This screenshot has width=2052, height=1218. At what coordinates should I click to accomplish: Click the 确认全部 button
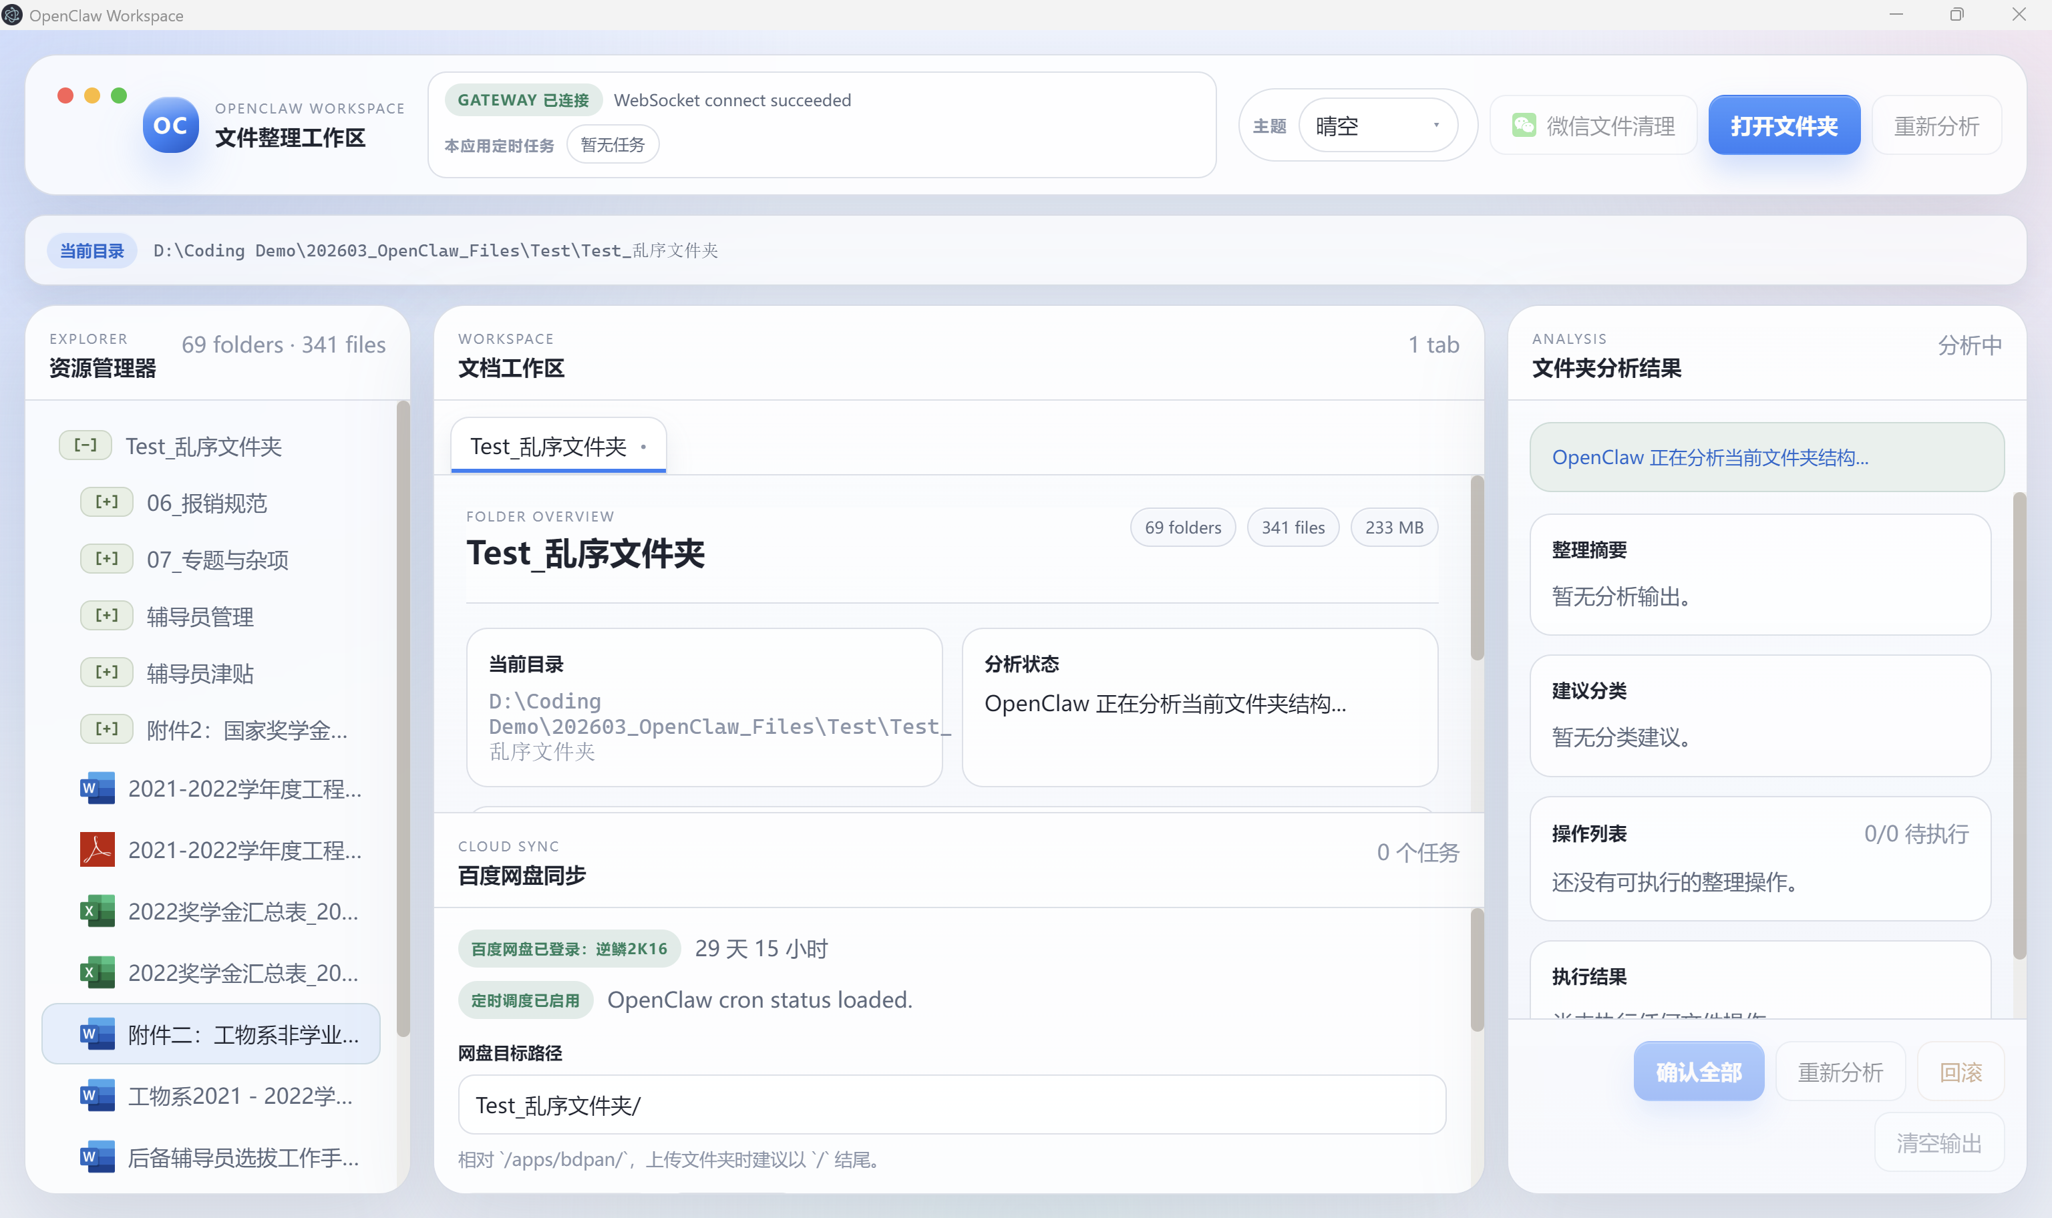click(x=1699, y=1071)
